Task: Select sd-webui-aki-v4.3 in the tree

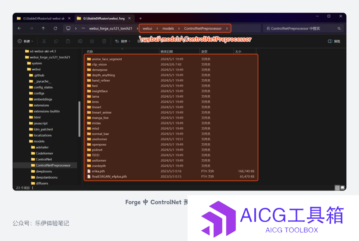Action: point(41,51)
